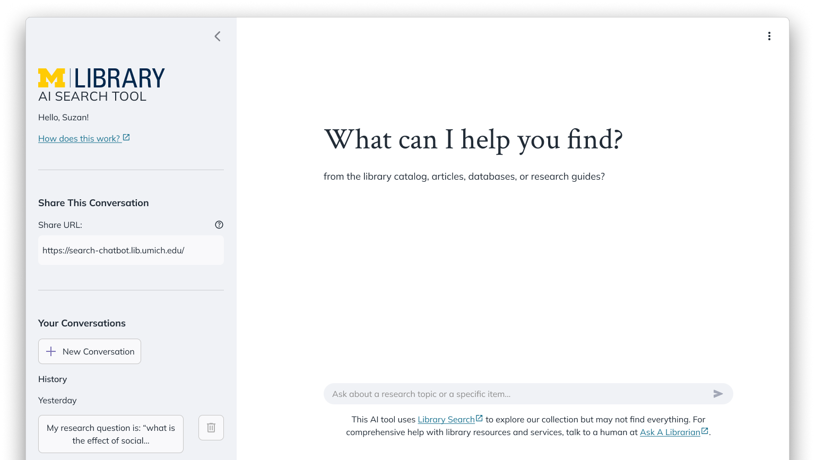The height and width of the screenshot is (460, 815).
Task: Open the Ask A Librarian link
Action: [674, 432]
